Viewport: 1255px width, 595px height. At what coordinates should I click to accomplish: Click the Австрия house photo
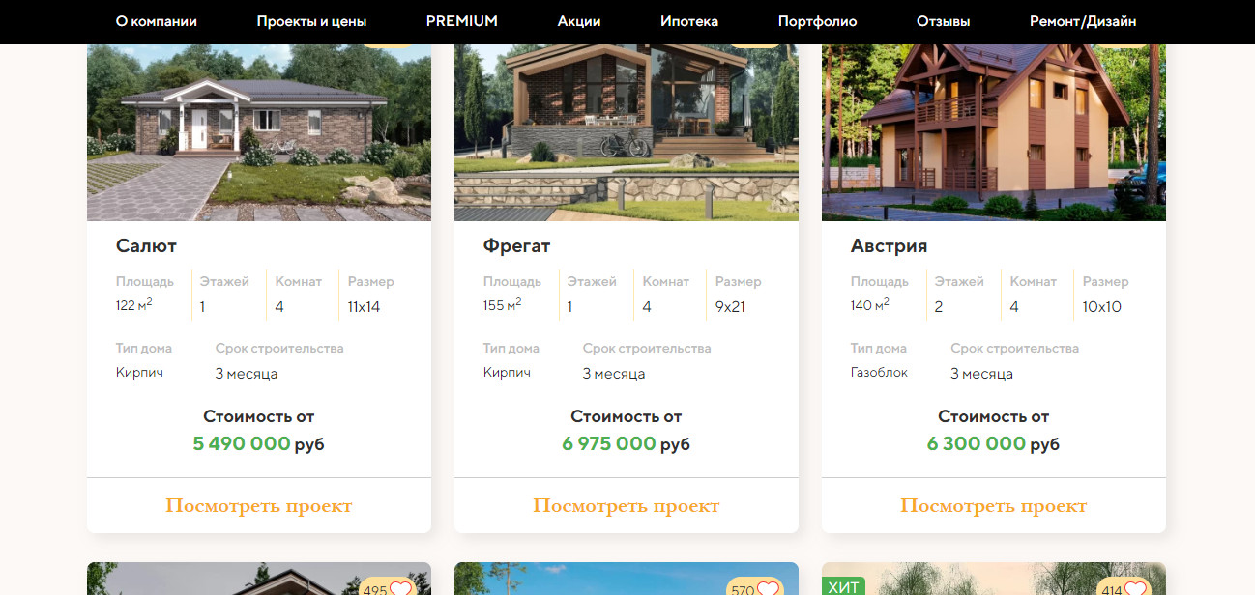(x=994, y=132)
